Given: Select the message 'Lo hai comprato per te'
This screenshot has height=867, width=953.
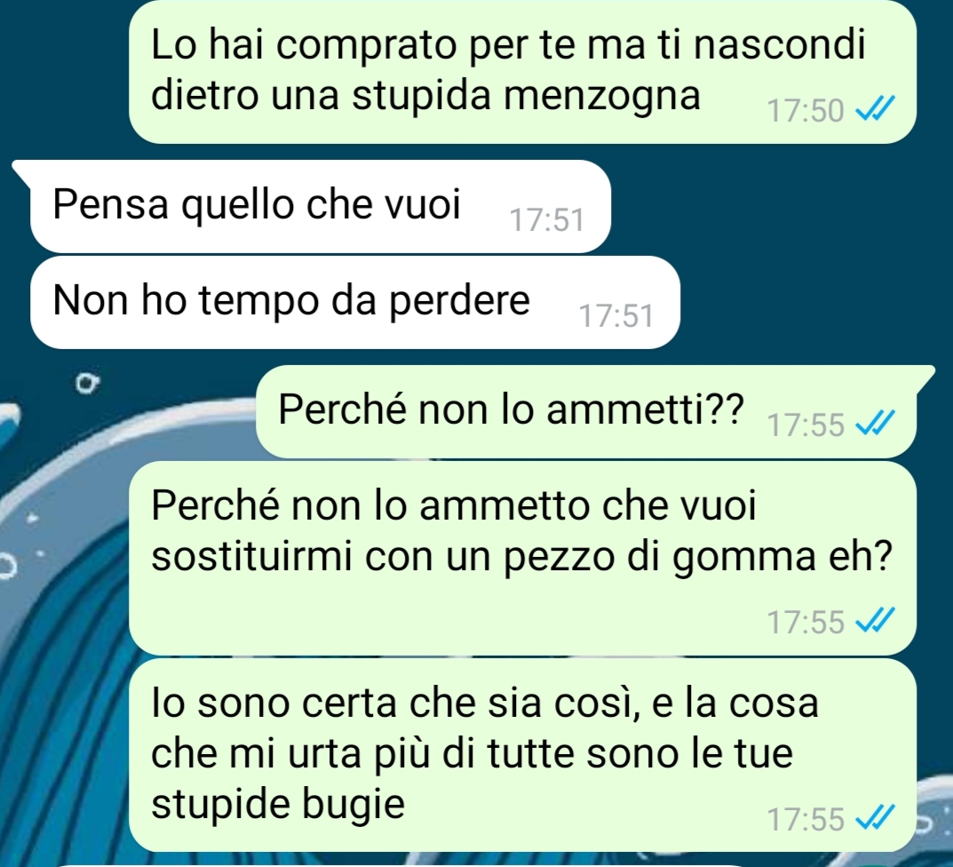Looking at the screenshot, I should 523,72.
